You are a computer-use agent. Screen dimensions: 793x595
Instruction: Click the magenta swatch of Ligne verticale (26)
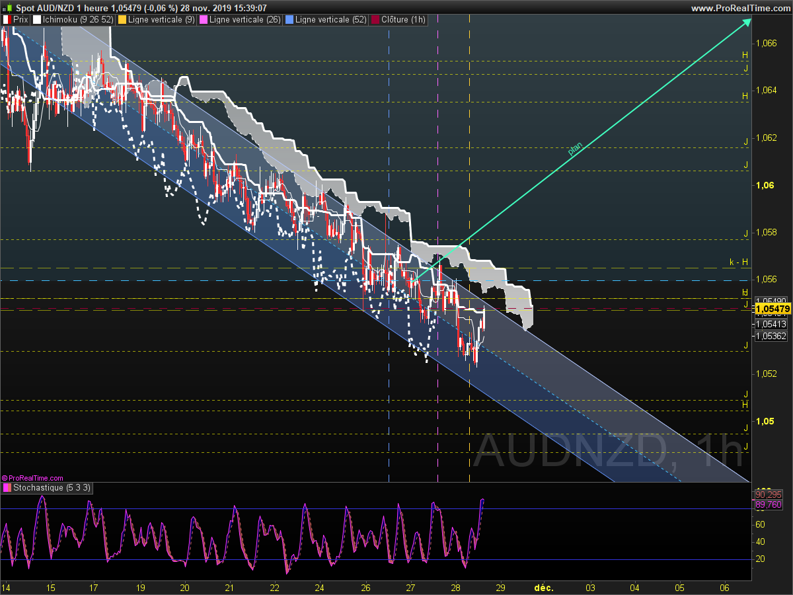point(204,20)
